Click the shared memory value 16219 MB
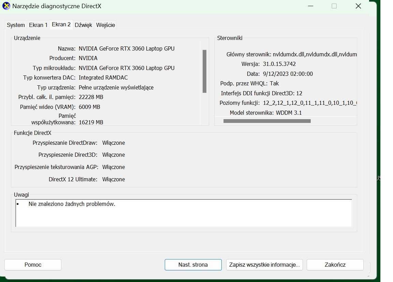Viewport: 393px width, 282px height. click(91, 123)
